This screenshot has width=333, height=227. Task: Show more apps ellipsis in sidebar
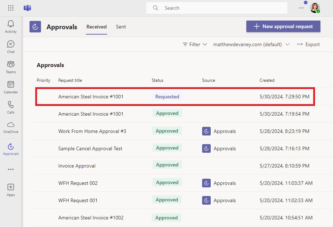click(11, 169)
